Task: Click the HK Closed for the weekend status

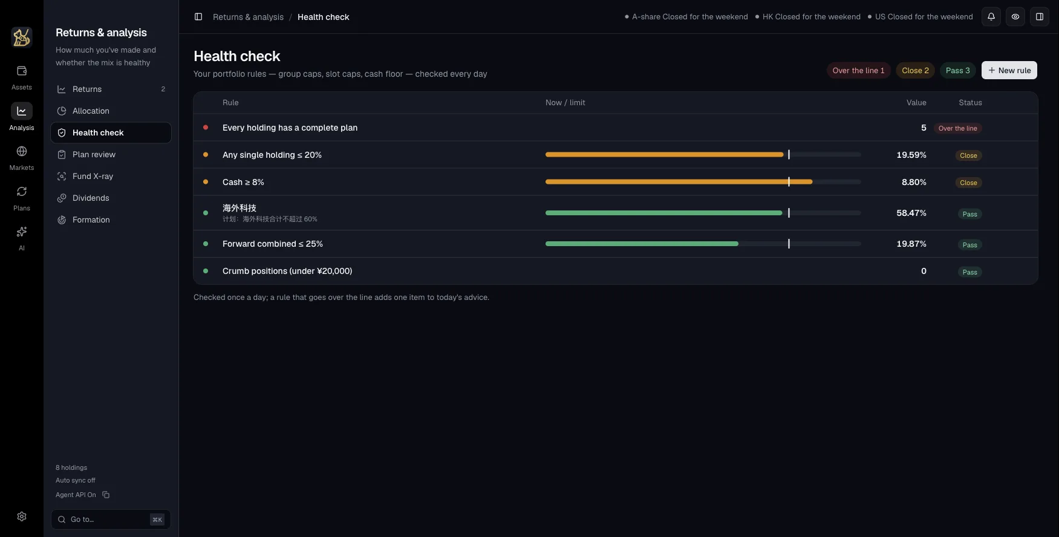Action: tap(808, 17)
